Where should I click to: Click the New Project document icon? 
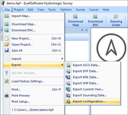(7, 38)
